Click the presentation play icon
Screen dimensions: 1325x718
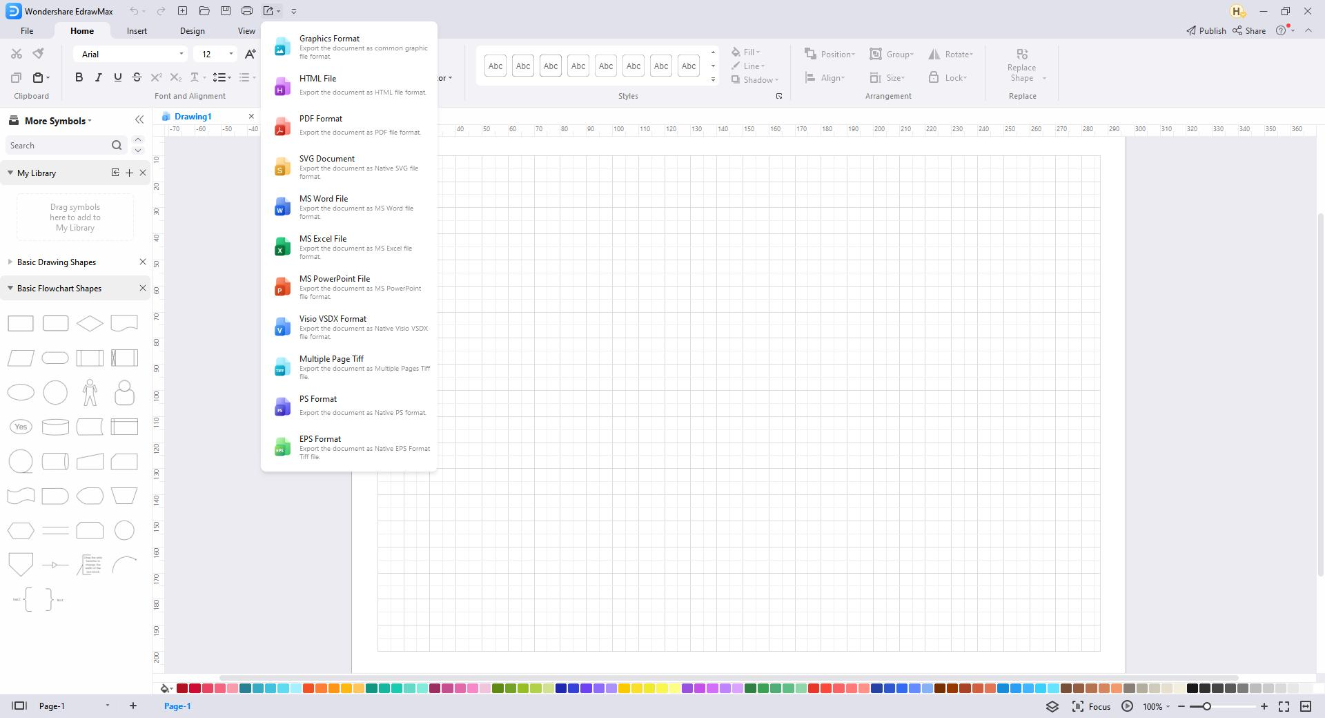(1127, 706)
